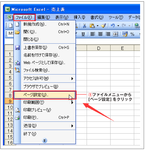
Task: Open the 表示(V) menu
Action: (x=62, y=17)
